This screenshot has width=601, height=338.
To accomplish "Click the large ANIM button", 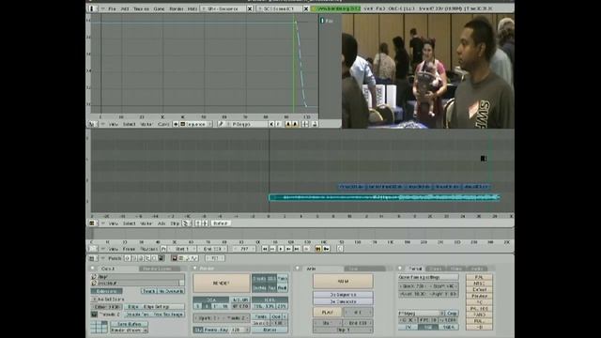I will [x=344, y=282].
